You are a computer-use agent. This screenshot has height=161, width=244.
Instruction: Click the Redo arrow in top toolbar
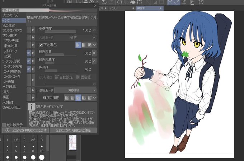click(111, 2)
